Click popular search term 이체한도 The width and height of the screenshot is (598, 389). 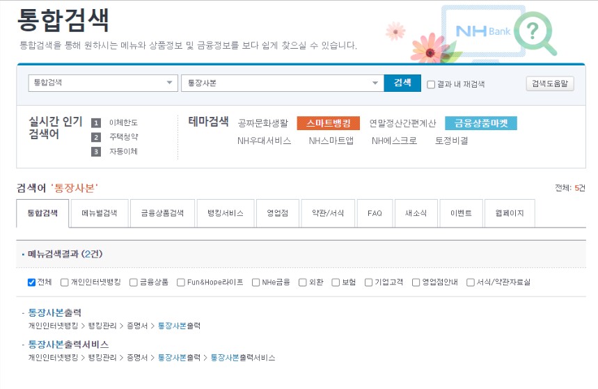[x=123, y=122]
